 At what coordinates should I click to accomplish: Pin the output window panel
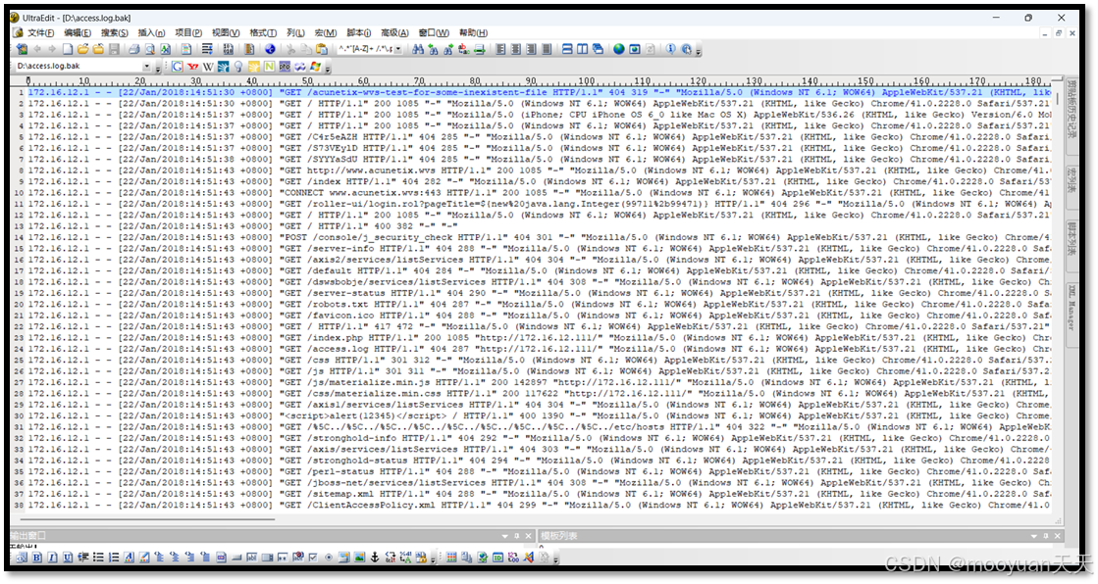click(517, 536)
